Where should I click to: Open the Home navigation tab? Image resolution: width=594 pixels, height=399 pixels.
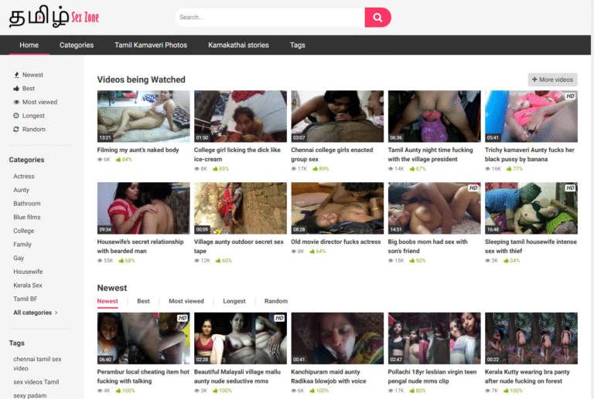[29, 45]
